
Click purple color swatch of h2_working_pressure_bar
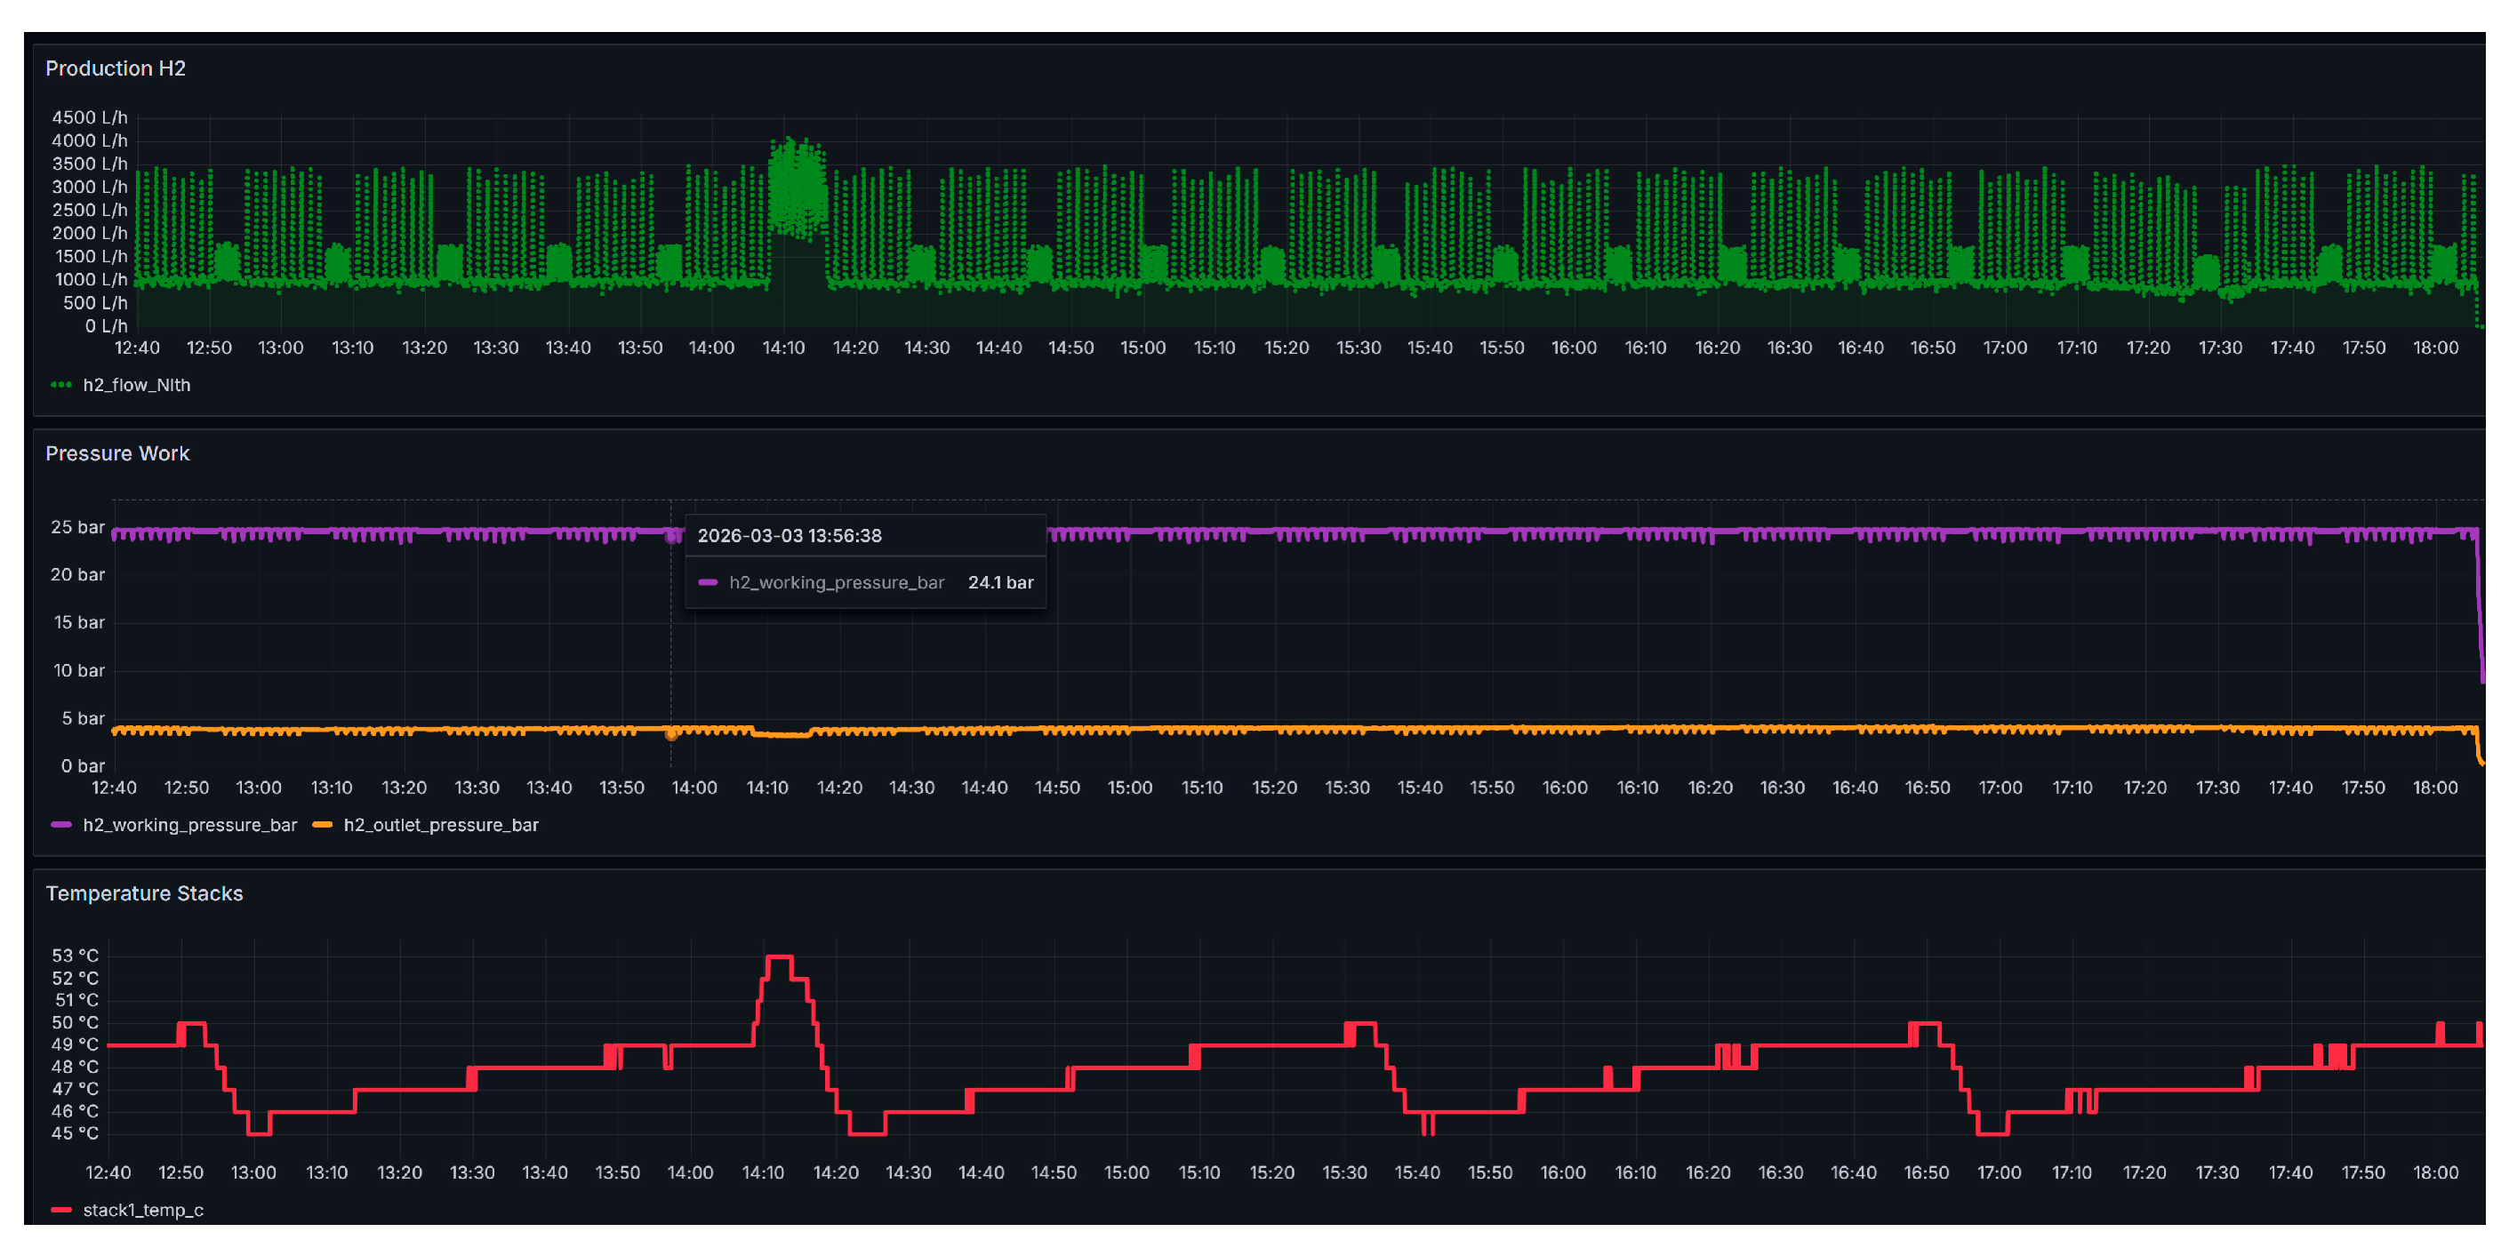[61, 826]
